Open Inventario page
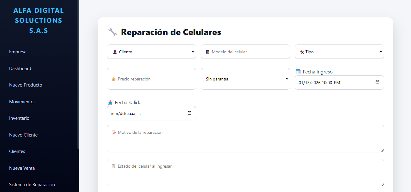The width and height of the screenshot is (411, 192). 19,118
